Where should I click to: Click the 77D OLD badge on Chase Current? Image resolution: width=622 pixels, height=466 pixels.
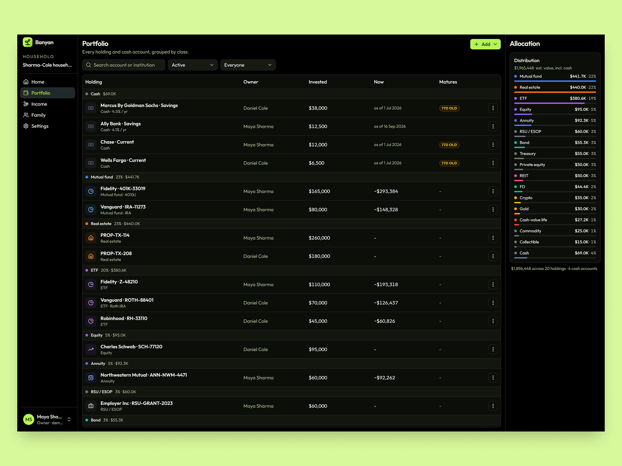point(449,145)
